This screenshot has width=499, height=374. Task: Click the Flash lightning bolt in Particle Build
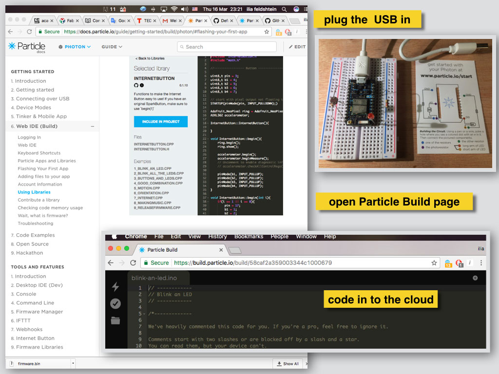(115, 286)
